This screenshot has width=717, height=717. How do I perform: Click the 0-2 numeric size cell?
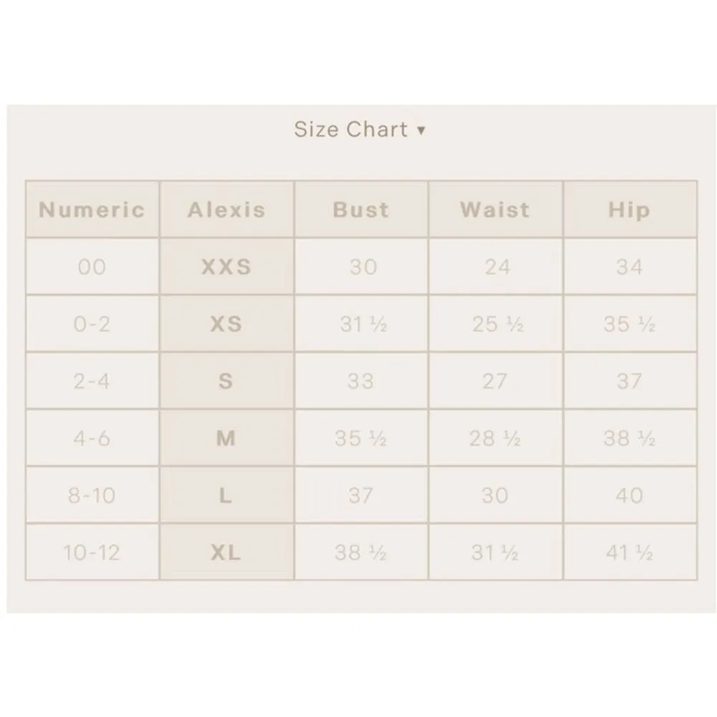pos(92,324)
